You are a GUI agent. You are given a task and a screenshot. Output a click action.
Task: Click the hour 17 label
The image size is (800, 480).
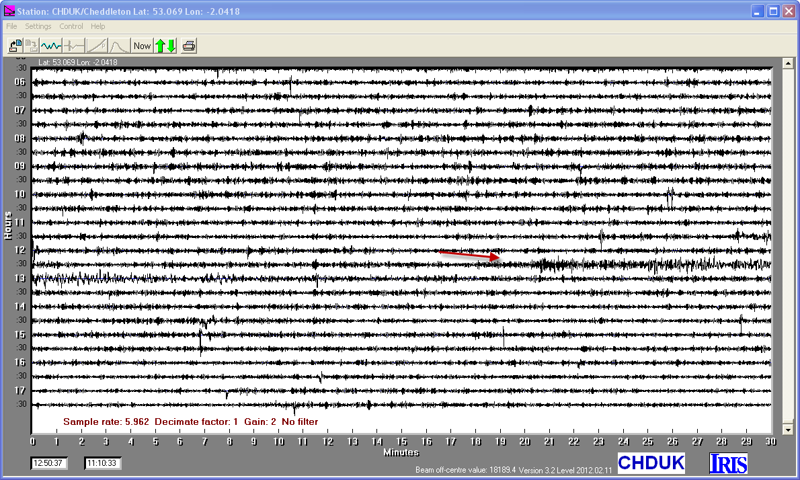pyautogui.click(x=20, y=390)
